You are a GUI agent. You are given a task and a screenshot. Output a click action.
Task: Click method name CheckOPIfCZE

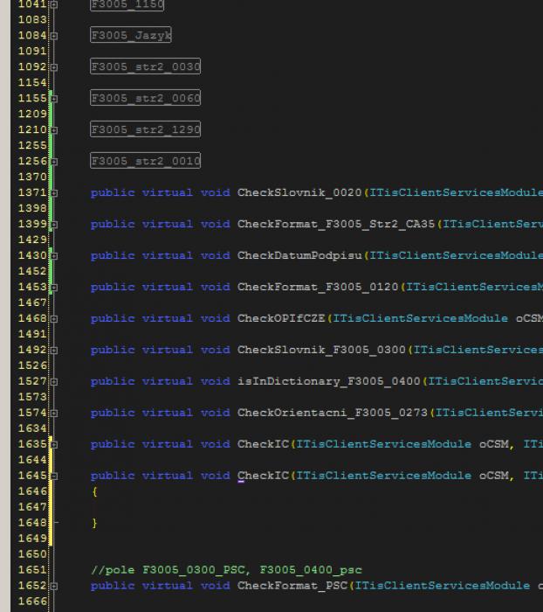pos(281,318)
